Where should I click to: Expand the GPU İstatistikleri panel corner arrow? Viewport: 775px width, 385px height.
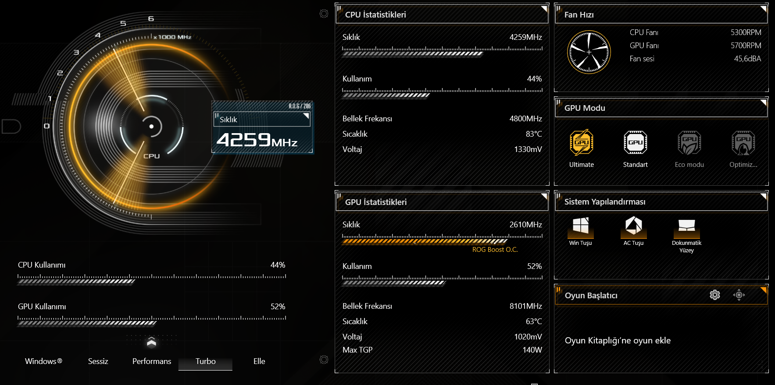pyautogui.click(x=544, y=196)
